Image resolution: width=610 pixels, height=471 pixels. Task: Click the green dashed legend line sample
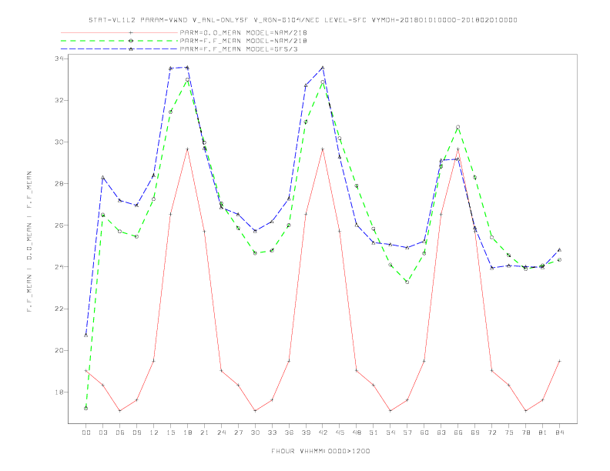point(119,41)
